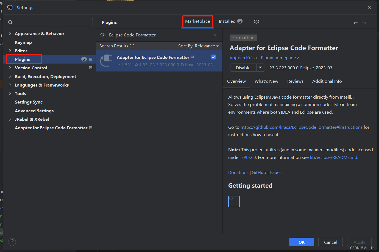Click the small icon after plugin result name
The image size is (379, 252).
(x=192, y=57)
